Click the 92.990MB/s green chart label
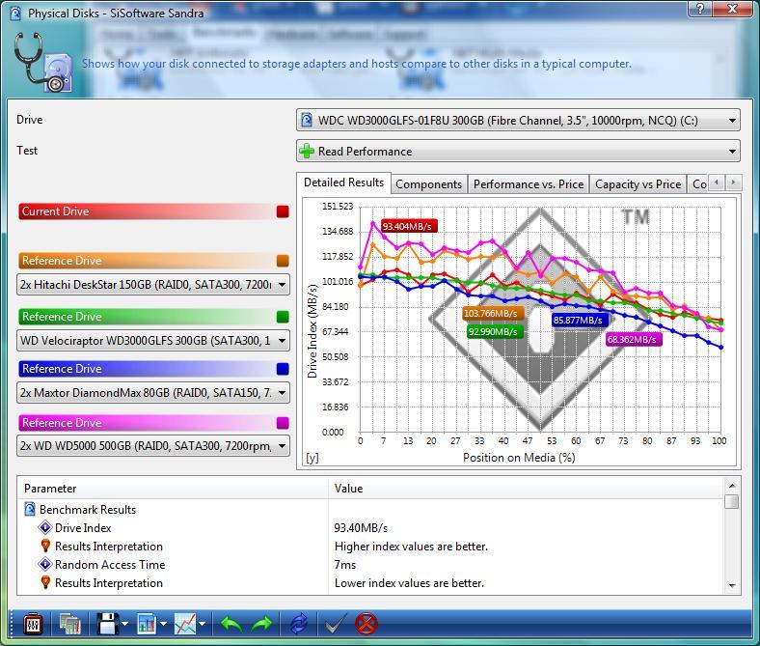This screenshot has height=646, width=760. [x=493, y=331]
